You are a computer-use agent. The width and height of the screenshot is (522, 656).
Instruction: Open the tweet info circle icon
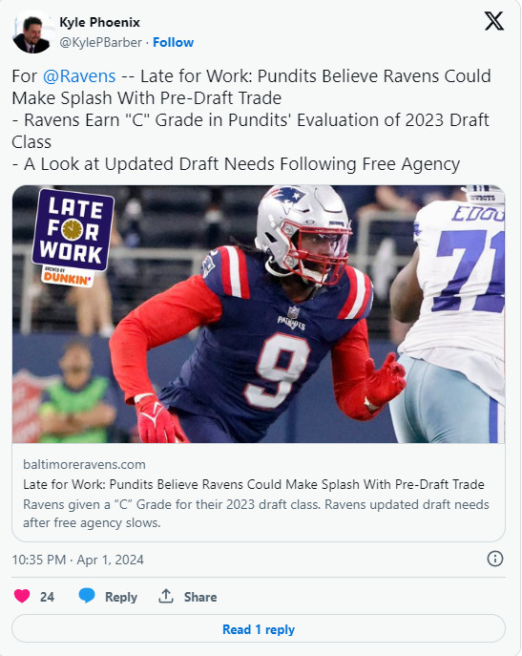495,559
